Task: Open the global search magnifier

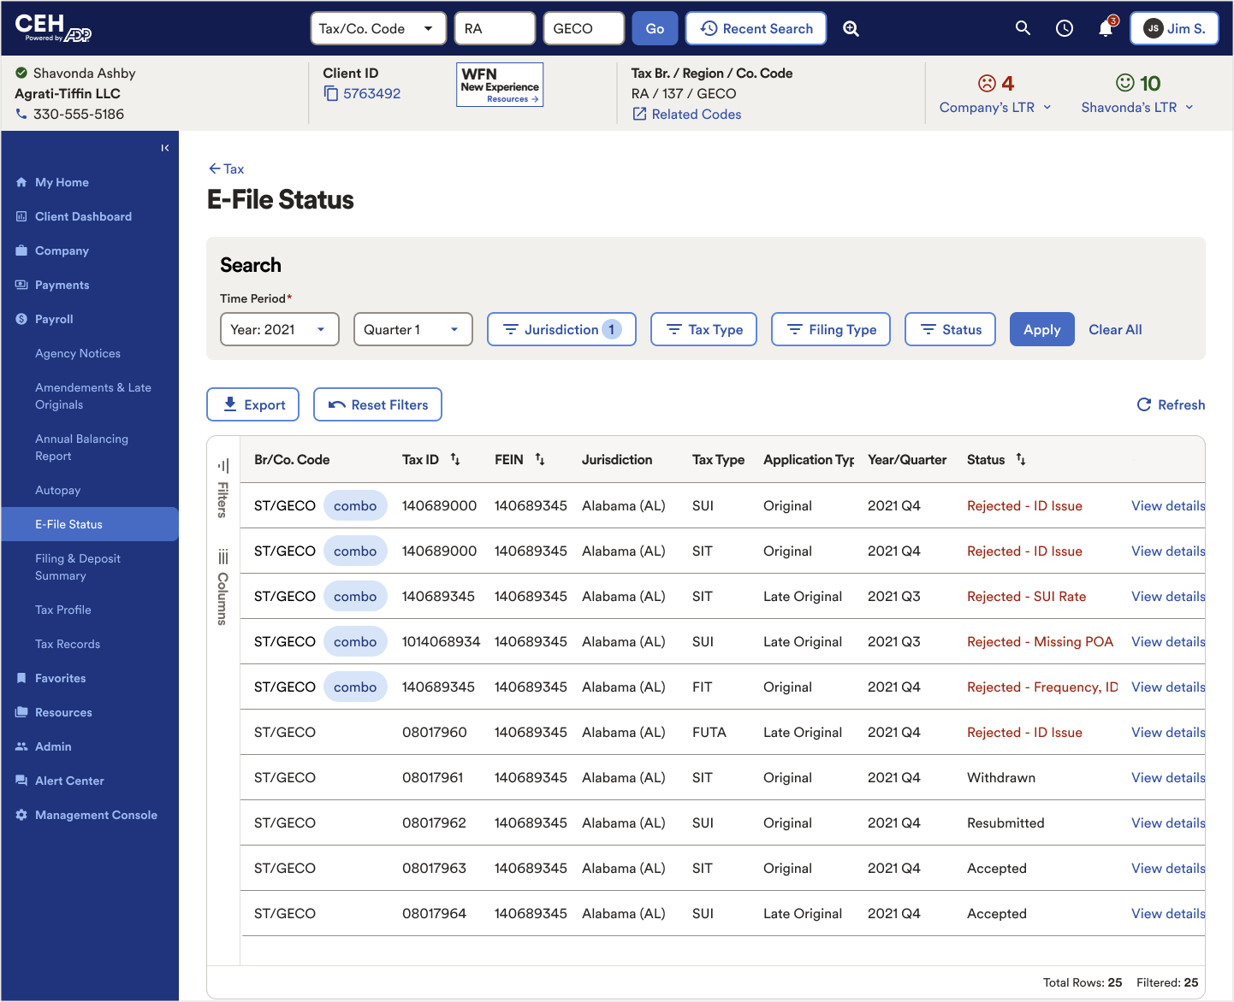Action: [x=1023, y=28]
